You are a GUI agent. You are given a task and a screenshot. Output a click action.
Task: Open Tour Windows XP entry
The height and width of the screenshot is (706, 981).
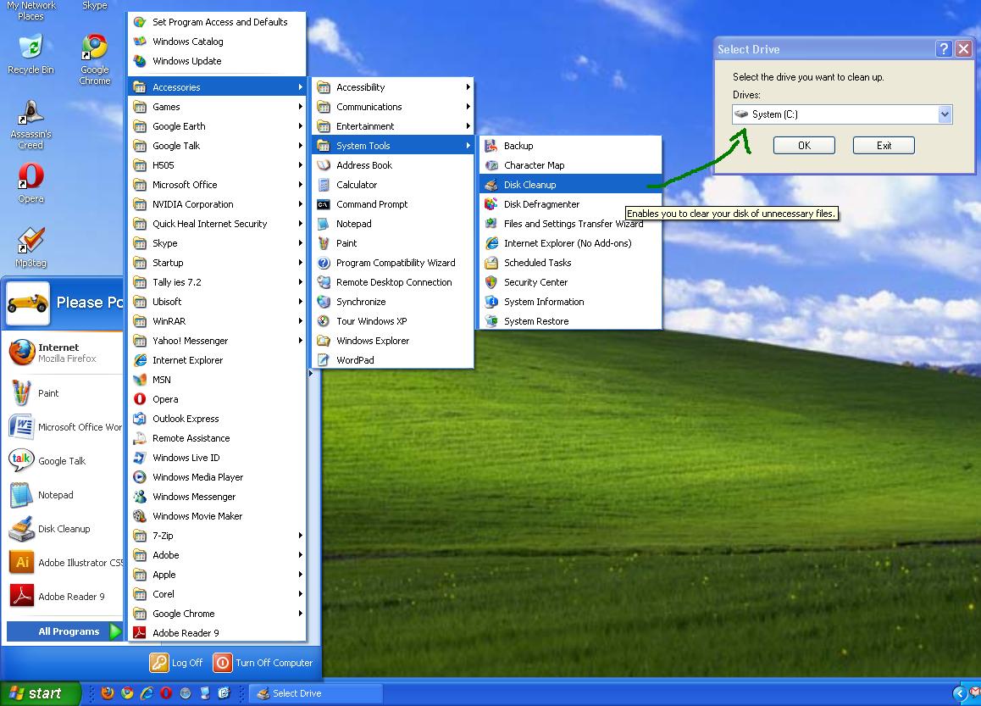coord(392,321)
